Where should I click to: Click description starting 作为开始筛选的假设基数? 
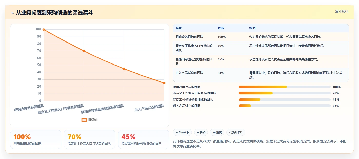pos(285,37)
